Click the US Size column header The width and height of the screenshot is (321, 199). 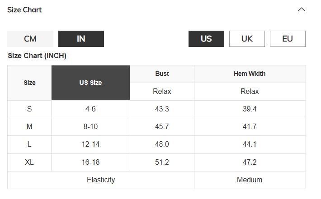(90, 83)
